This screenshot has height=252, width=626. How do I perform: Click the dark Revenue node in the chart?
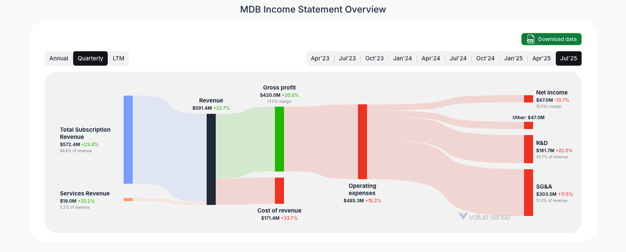pos(211,159)
